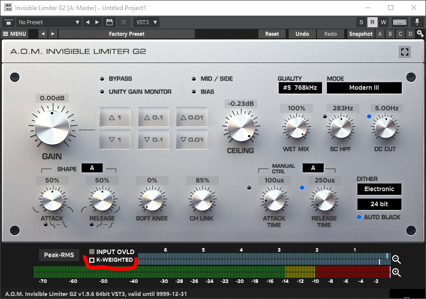Change the 24 bit depth selector
The image size is (426, 299).
pos(379,204)
